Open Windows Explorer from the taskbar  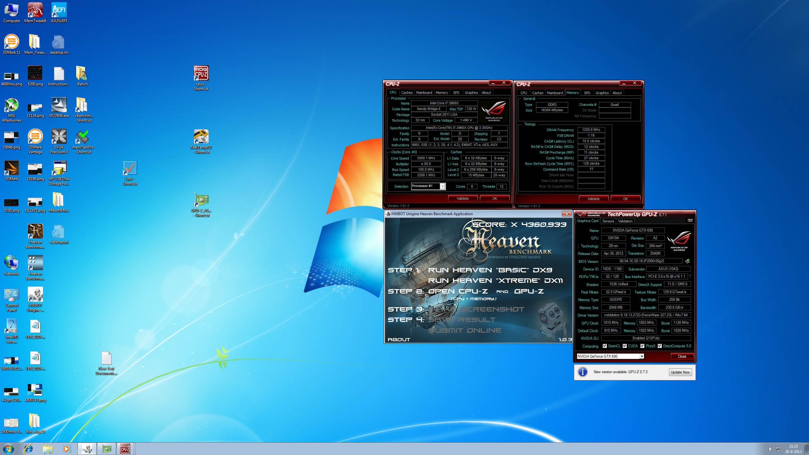point(48,449)
